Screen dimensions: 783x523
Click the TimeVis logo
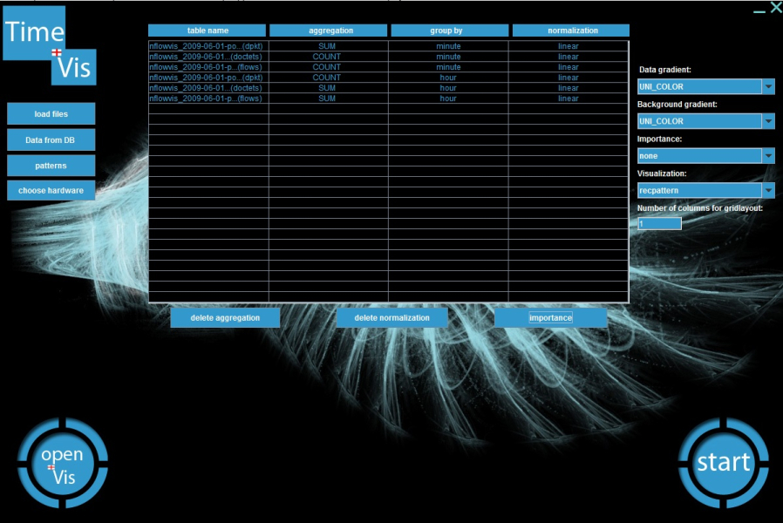tap(50, 45)
